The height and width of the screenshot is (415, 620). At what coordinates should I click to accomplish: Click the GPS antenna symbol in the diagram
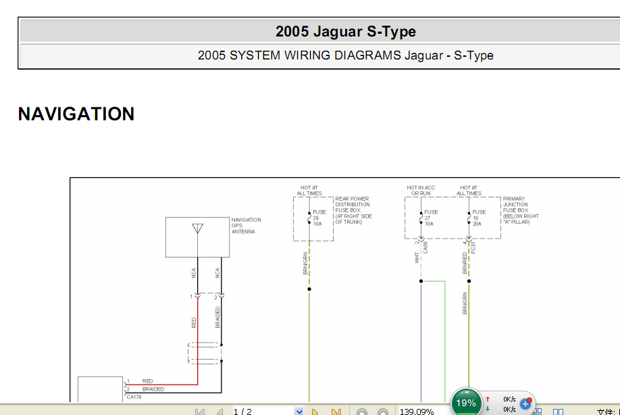pyautogui.click(x=197, y=228)
